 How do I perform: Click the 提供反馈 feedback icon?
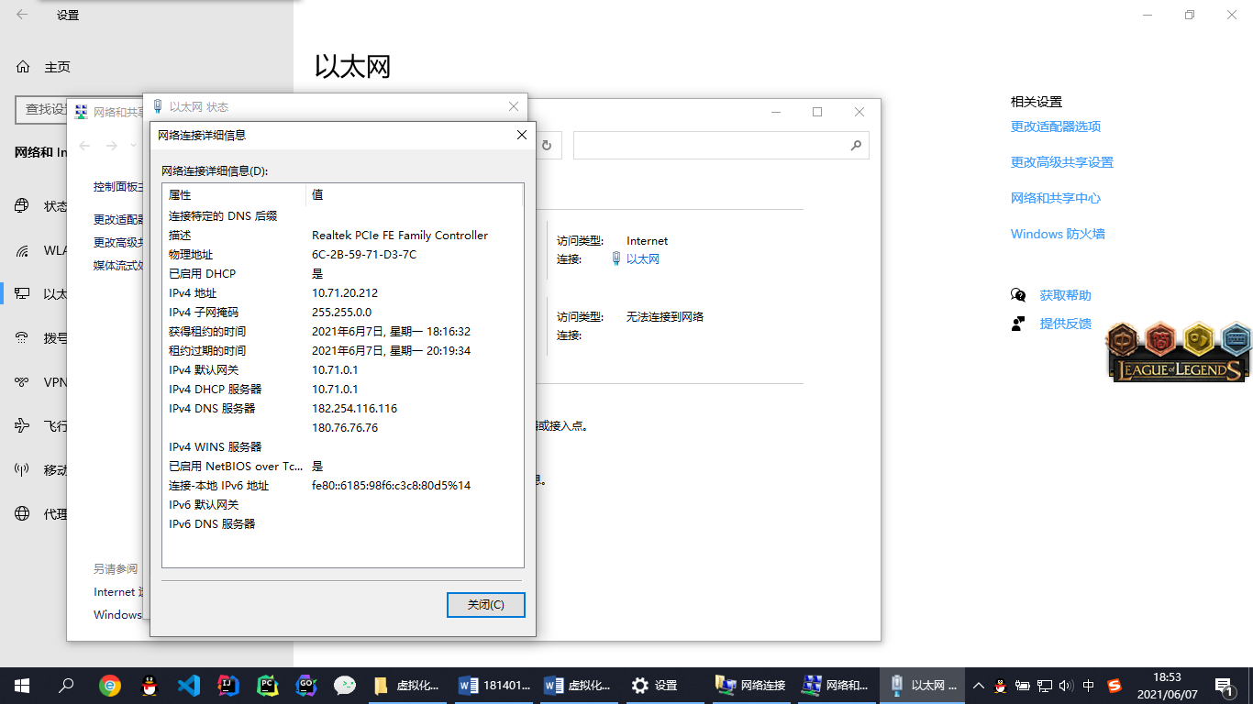(1018, 324)
